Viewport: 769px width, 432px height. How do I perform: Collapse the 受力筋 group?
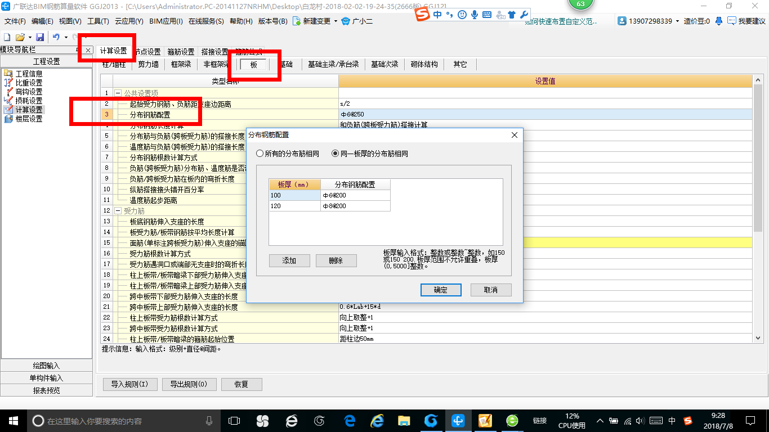pyautogui.click(x=118, y=211)
